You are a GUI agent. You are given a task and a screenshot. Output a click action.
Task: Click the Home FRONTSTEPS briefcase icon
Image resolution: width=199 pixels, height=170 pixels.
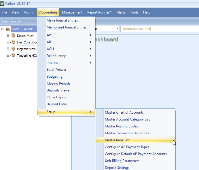8,29
